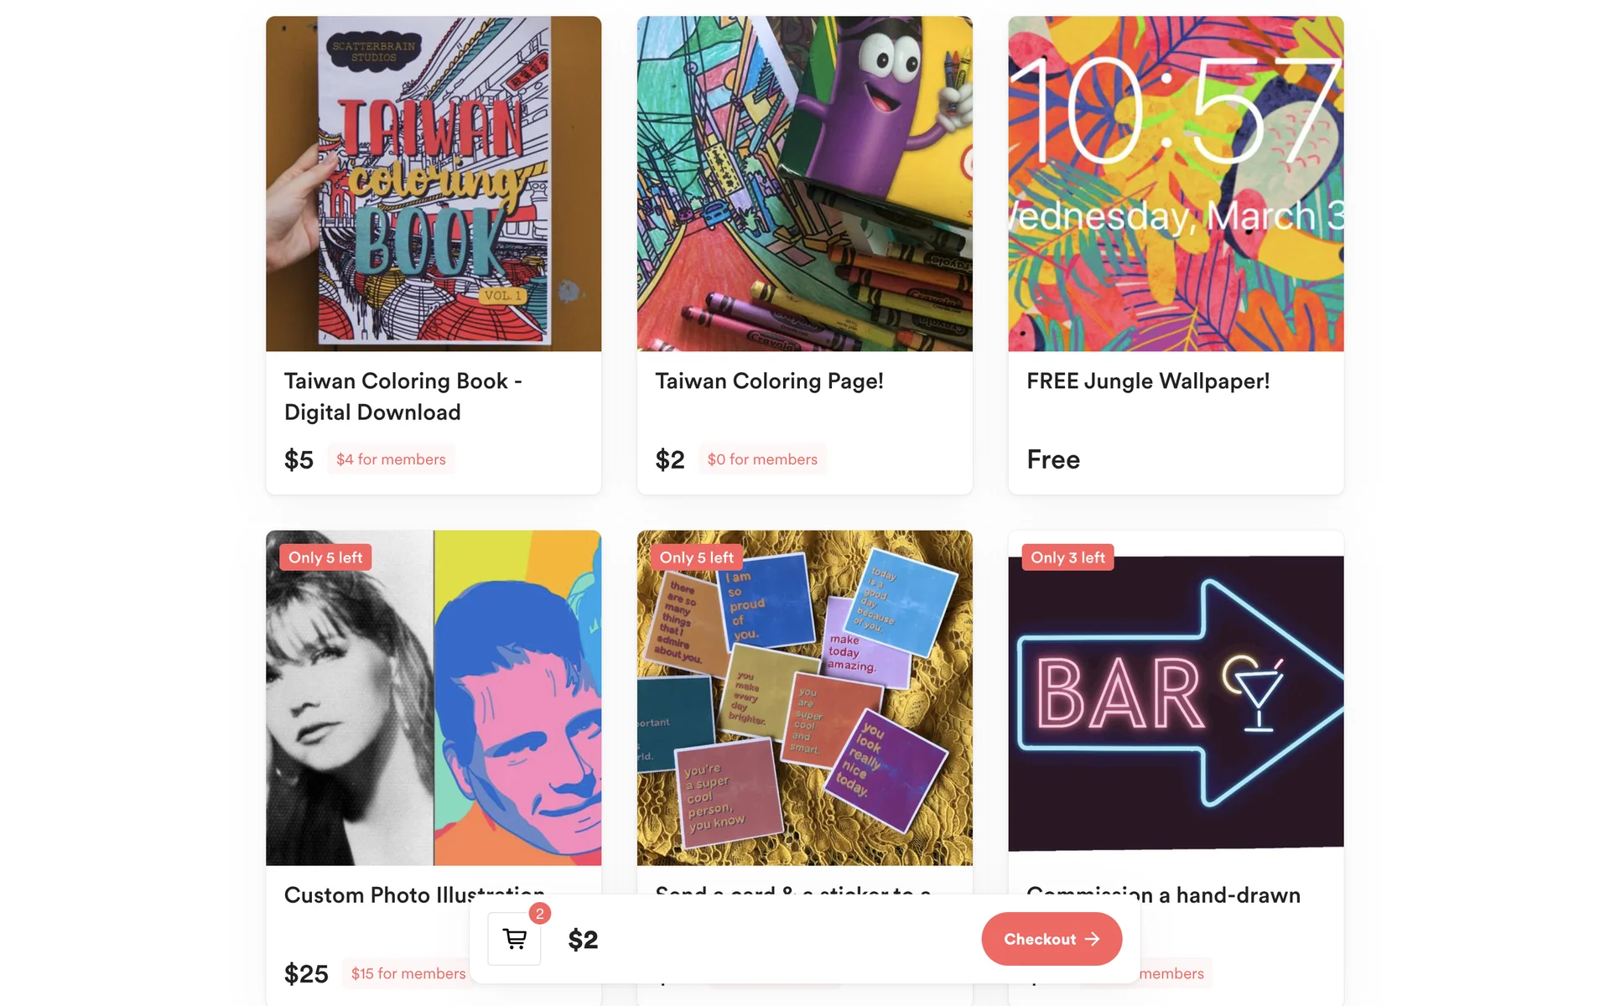
Task: Open the Taiwan Coloring Page crayon image
Action: click(x=805, y=184)
